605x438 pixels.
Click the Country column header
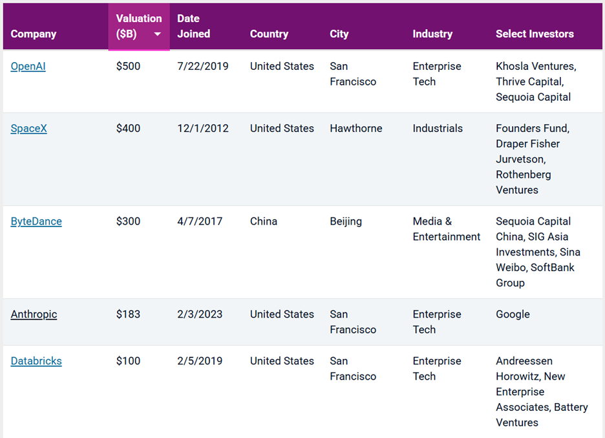click(x=269, y=34)
